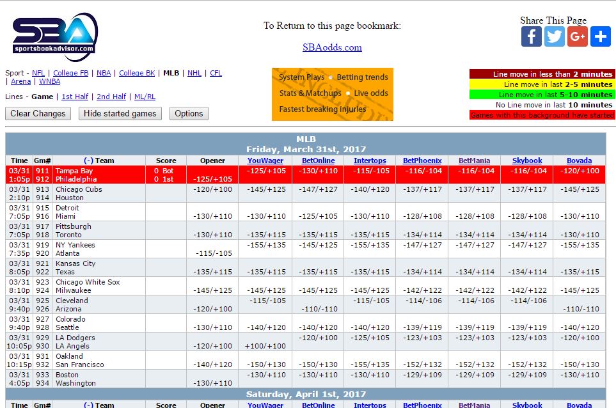Show ML/RL lines
Screen dimensions: 616x408
pyautogui.click(x=145, y=97)
